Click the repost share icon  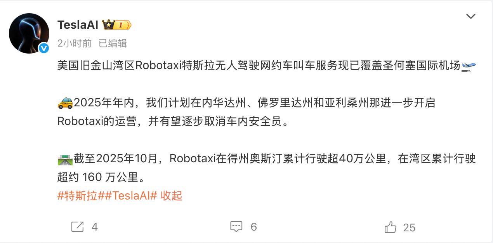(x=78, y=227)
